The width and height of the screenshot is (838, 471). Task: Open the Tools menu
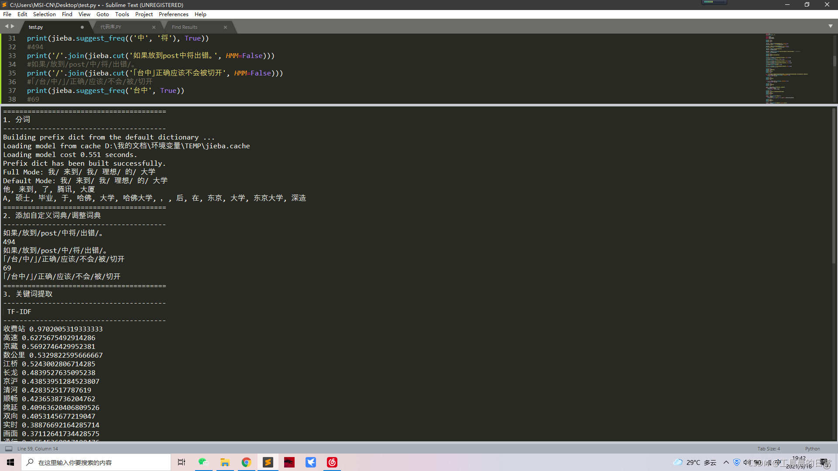(122, 14)
